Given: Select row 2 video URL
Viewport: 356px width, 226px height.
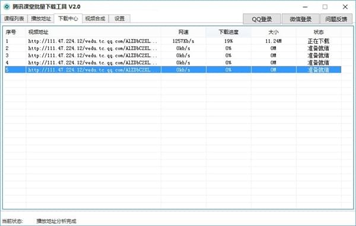Looking at the screenshot, I should (93, 49).
